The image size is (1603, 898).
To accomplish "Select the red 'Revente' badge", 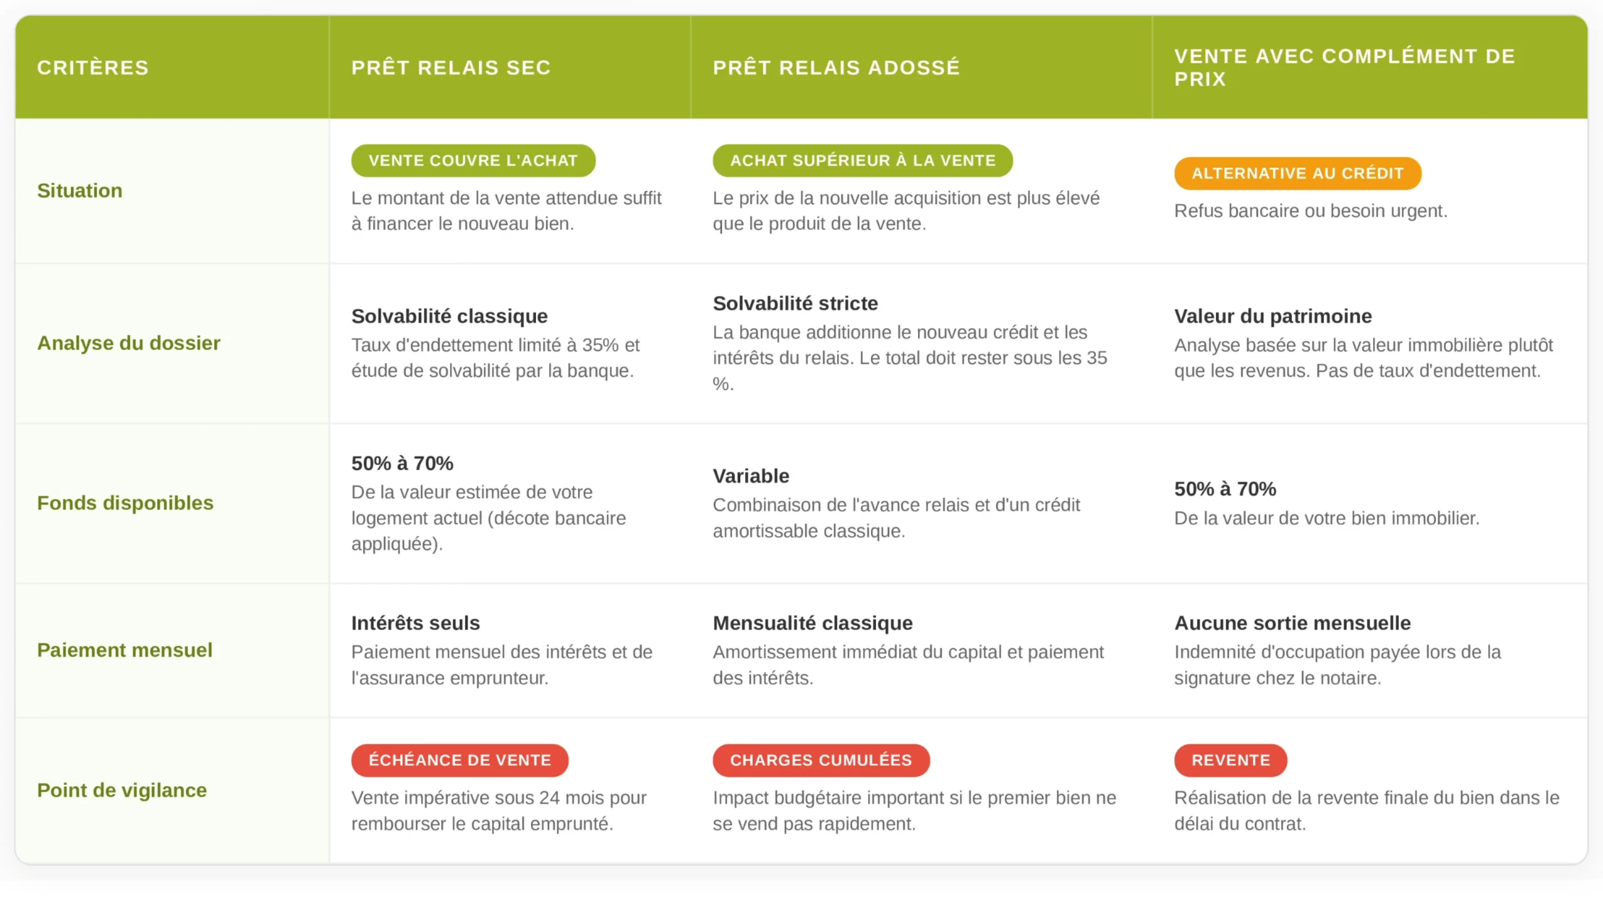I will tap(1230, 760).
